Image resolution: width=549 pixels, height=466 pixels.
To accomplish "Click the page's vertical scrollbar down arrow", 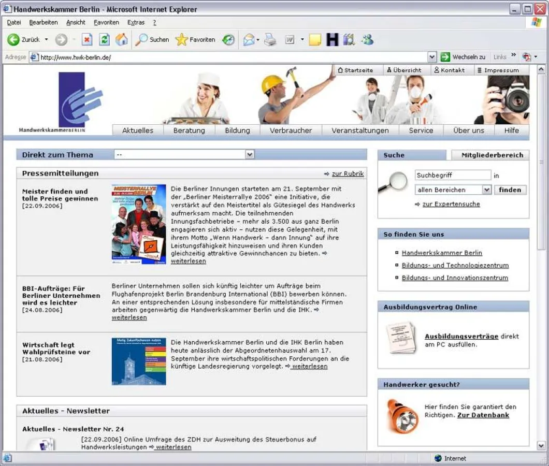I will coord(541,445).
